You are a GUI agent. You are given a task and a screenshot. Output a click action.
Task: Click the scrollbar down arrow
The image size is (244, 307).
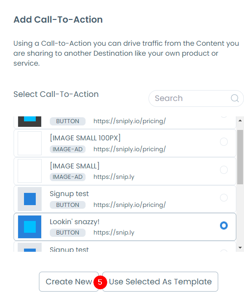coord(240,248)
